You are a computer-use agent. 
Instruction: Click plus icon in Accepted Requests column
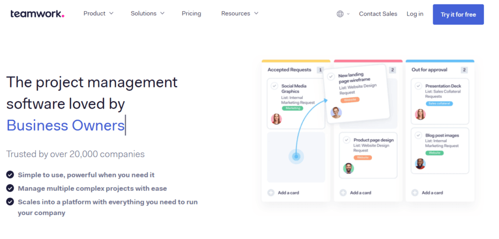coord(271,193)
